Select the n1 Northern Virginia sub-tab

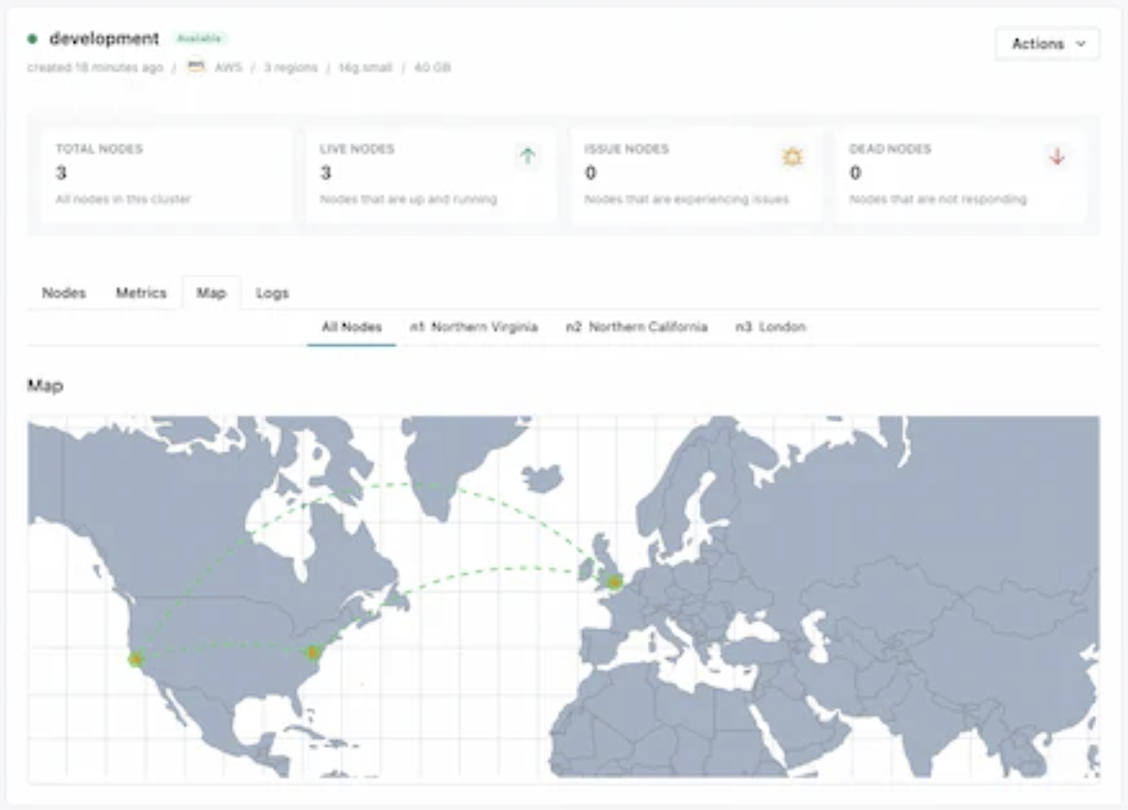(x=473, y=327)
